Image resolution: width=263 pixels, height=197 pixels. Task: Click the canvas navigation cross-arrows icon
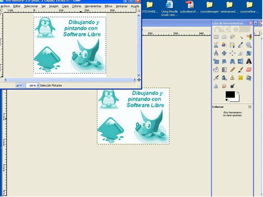tap(139, 80)
